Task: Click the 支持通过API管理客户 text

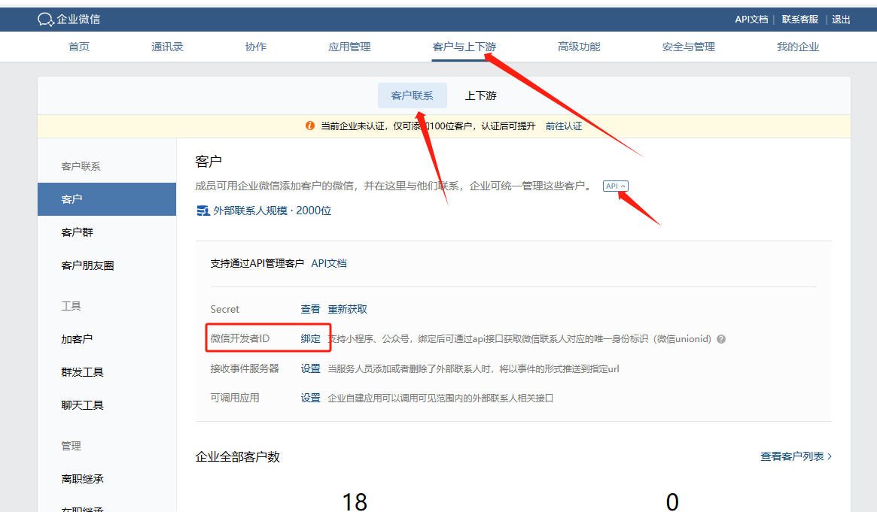Action: [x=257, y=264]
